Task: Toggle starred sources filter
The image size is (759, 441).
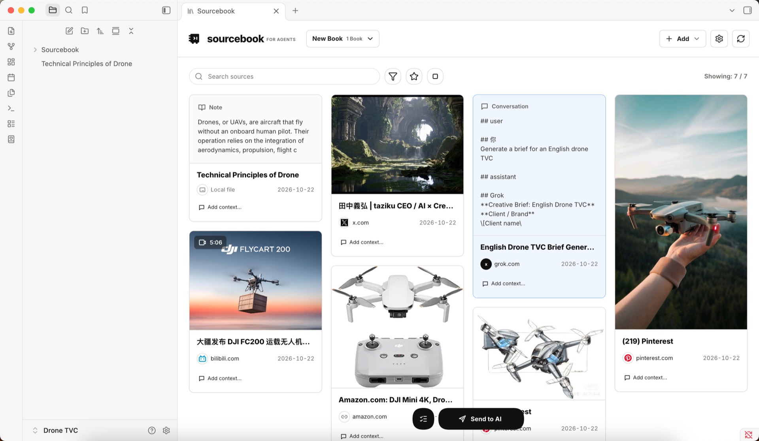Action: [x=414, y=76]
